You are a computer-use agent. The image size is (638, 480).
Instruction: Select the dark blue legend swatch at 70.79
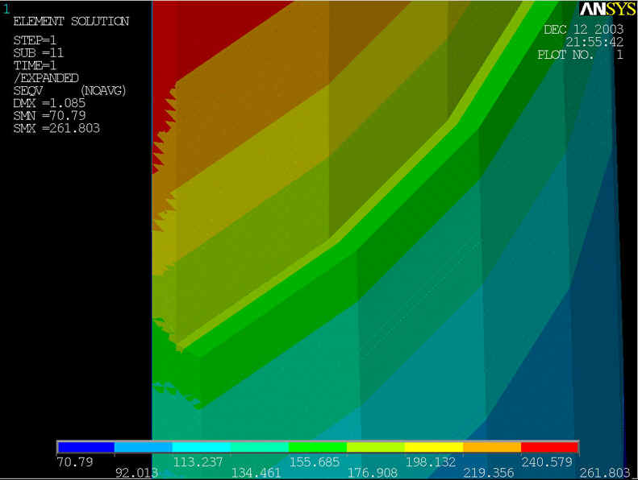pos(85,447)
